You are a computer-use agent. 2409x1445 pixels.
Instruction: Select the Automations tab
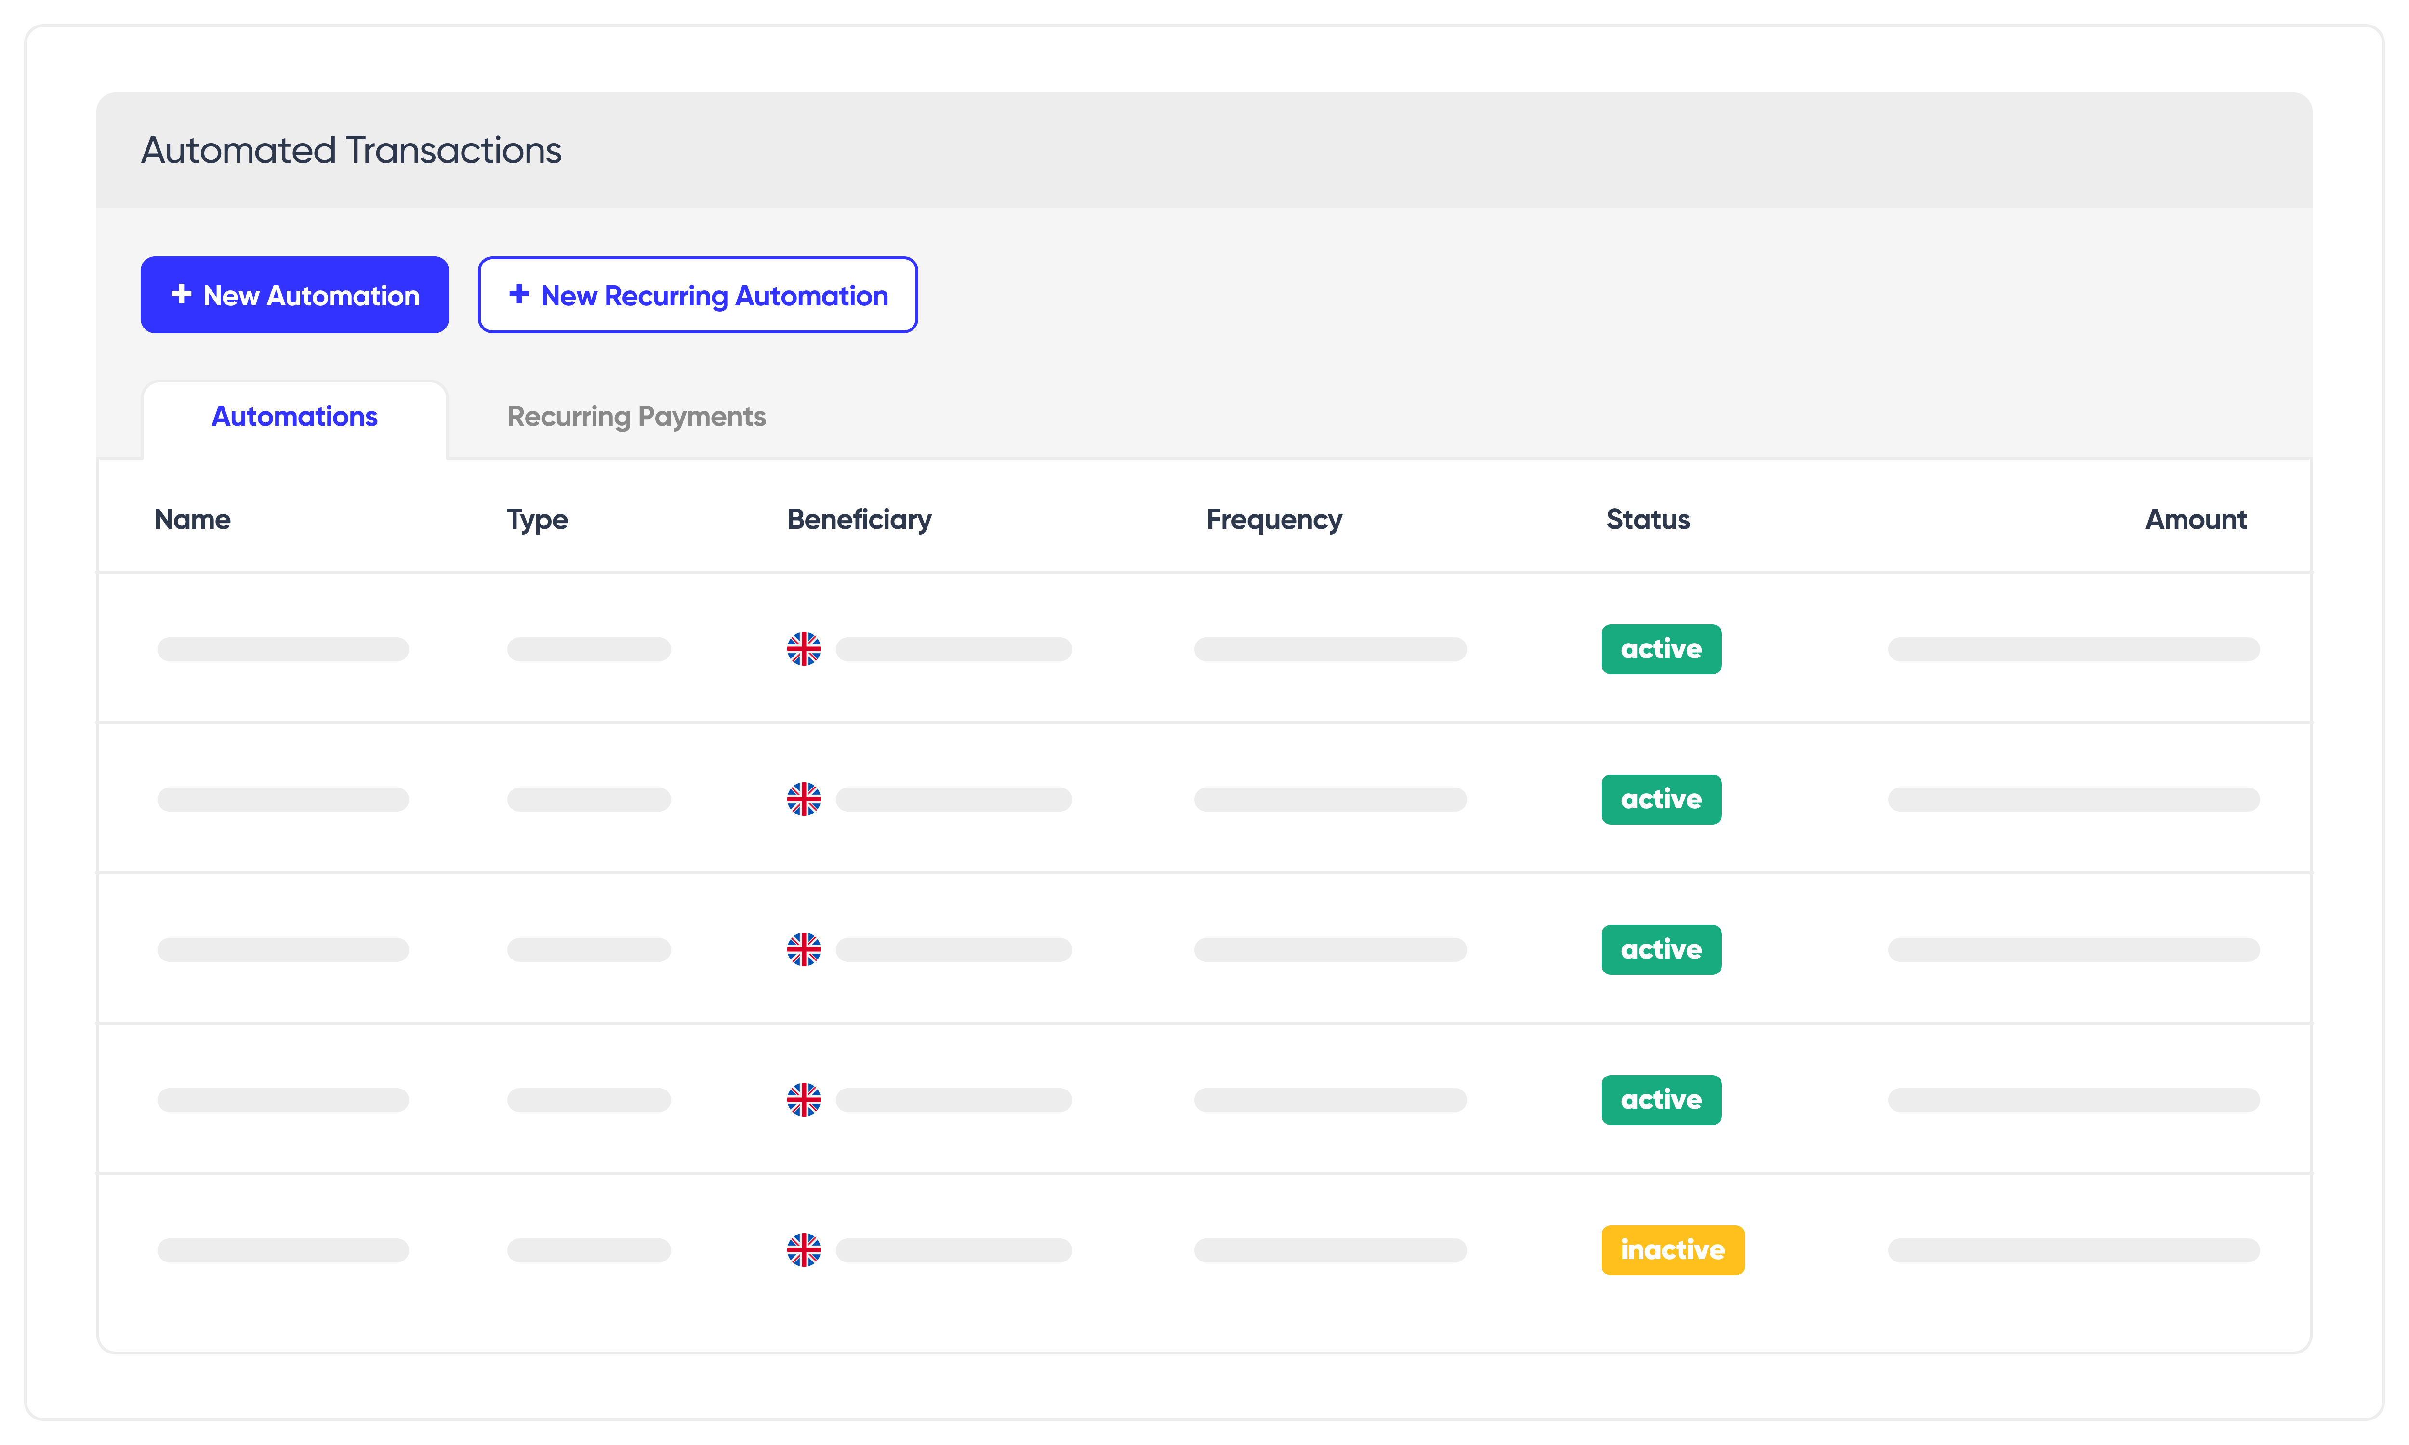click(294, 417)
